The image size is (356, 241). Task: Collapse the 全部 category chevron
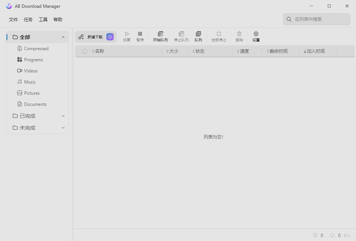click(63, 37)
